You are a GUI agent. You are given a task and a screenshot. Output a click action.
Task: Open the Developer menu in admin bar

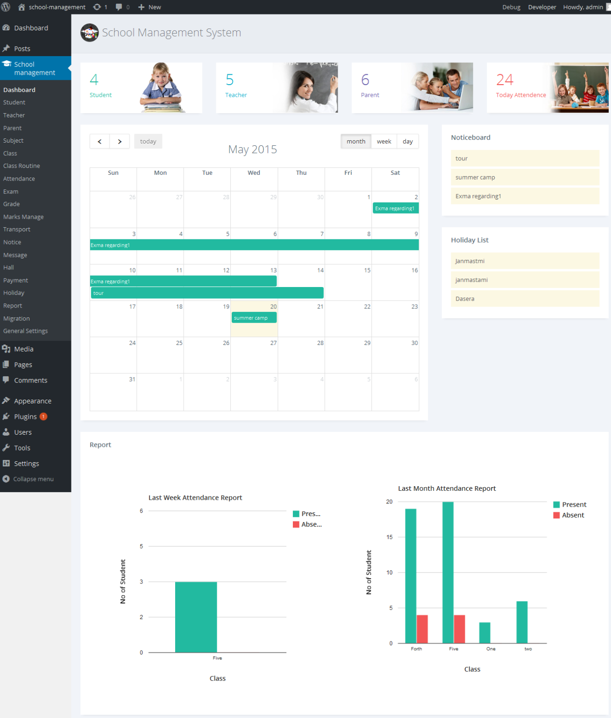[x=541, y=7]
